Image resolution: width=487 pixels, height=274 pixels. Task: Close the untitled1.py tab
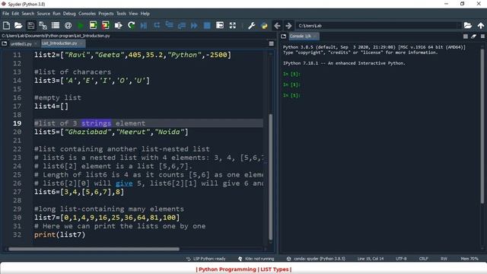[x=35, y=44]
